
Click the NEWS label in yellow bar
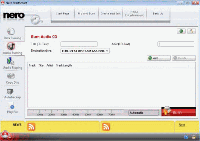pyautogui.click(x=17, y=125)
